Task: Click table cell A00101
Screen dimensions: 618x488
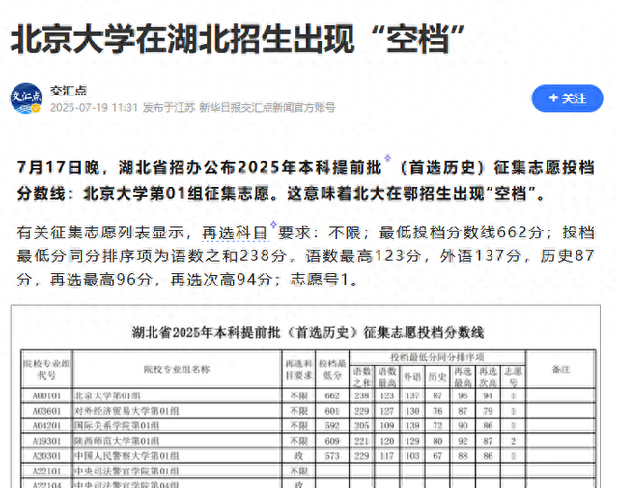Action: tap(46, 395)
